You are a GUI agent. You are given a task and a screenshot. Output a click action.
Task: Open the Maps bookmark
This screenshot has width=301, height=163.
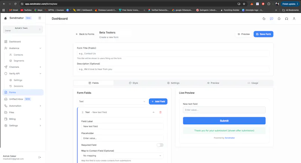point(38,10)
